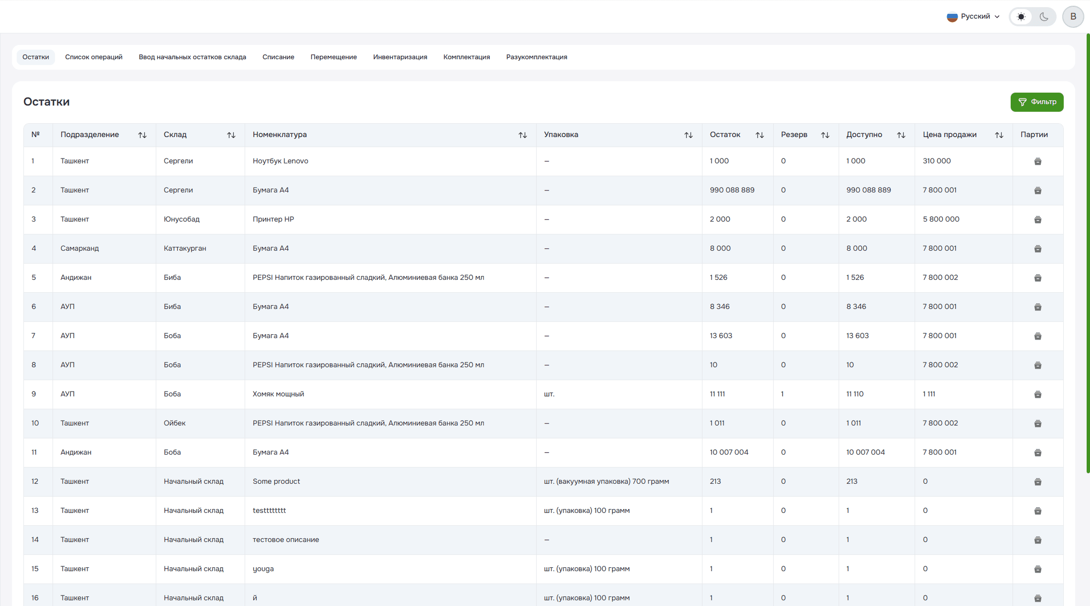
Task: Click the green Фильтр button
Action: (1036, 102)
